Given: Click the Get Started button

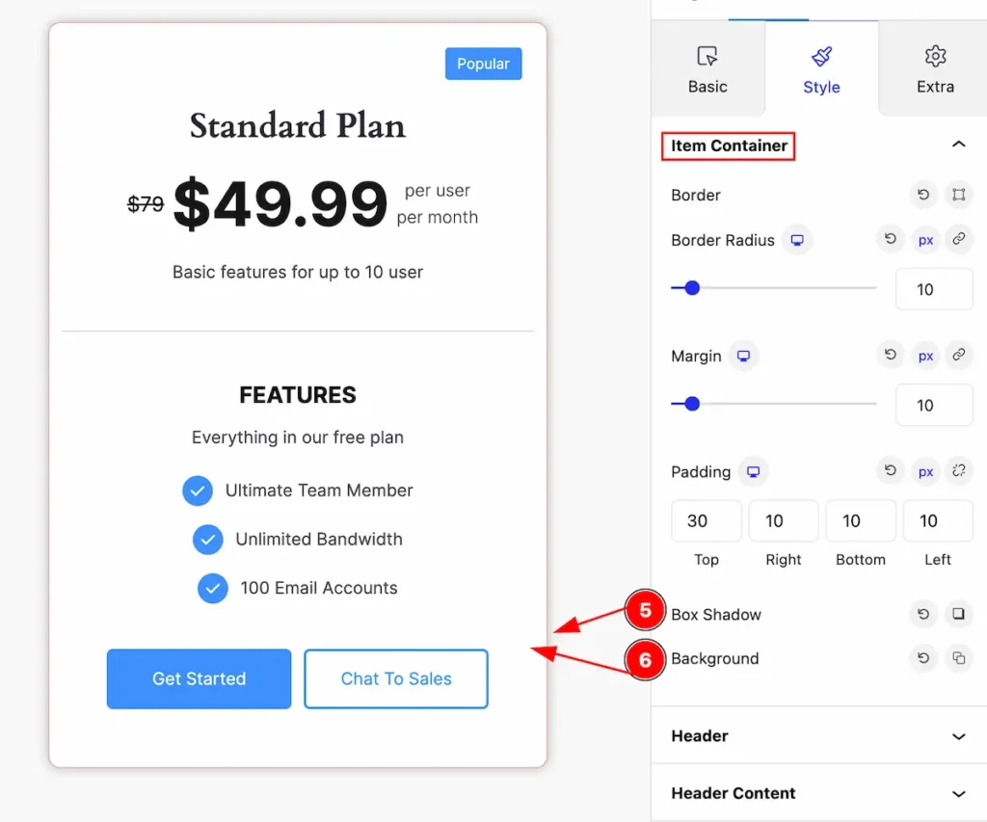Looking at the screenshot, I should (199, 678).
